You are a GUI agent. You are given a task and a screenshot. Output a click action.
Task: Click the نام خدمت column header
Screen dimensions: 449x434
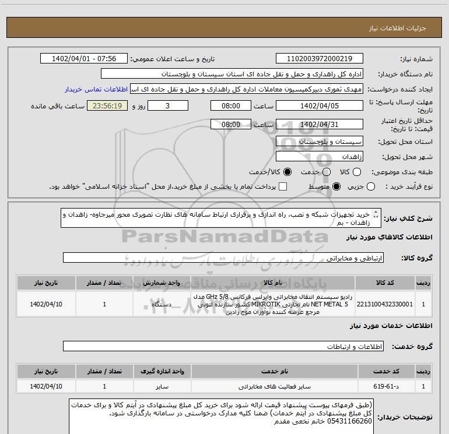pyautogui.click(x=274, y=371)
